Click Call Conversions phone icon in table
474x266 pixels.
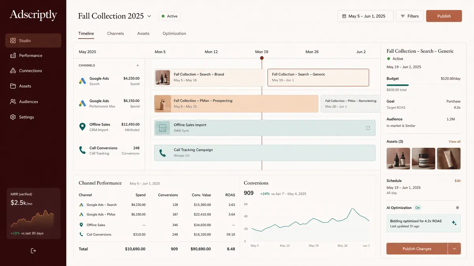click(81, 234)
